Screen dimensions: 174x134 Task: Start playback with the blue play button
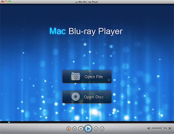click(88, 129)
